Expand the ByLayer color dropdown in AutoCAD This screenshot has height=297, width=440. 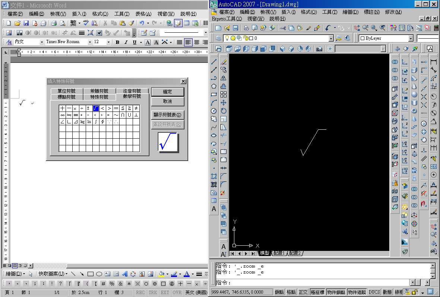pos(411,38)
